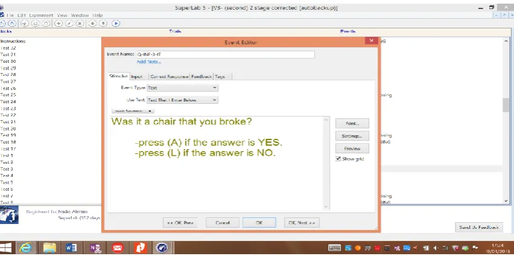Select the Test 32 block
The image size is (514, 256).
pyautogui.click(x=8, y=48)
